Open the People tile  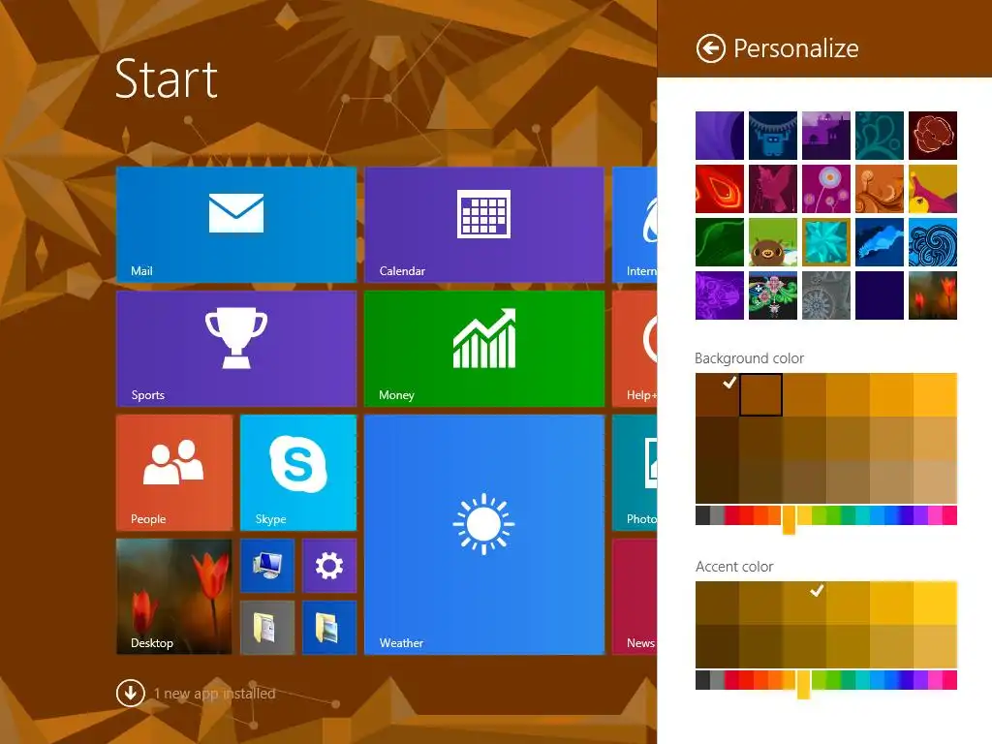click(x=174, y=473)
